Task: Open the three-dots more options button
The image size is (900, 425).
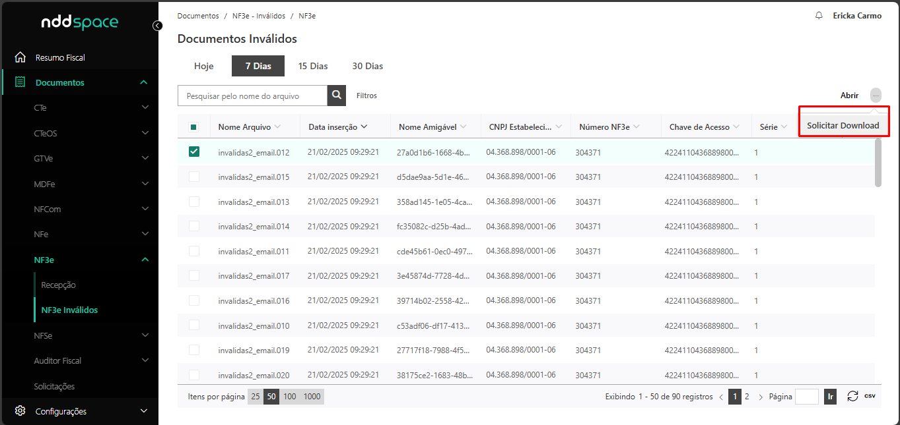Action: click(x=876, y=96)
